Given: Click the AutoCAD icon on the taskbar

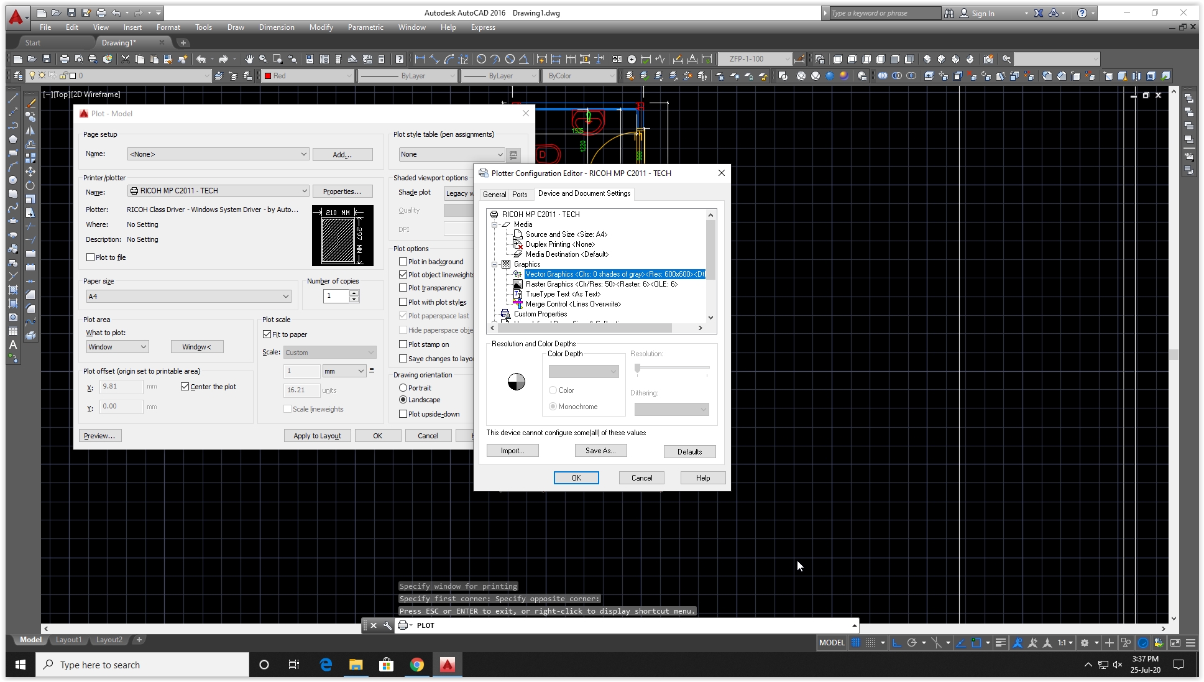Looking at the screenshot, I should pos(448,665).
